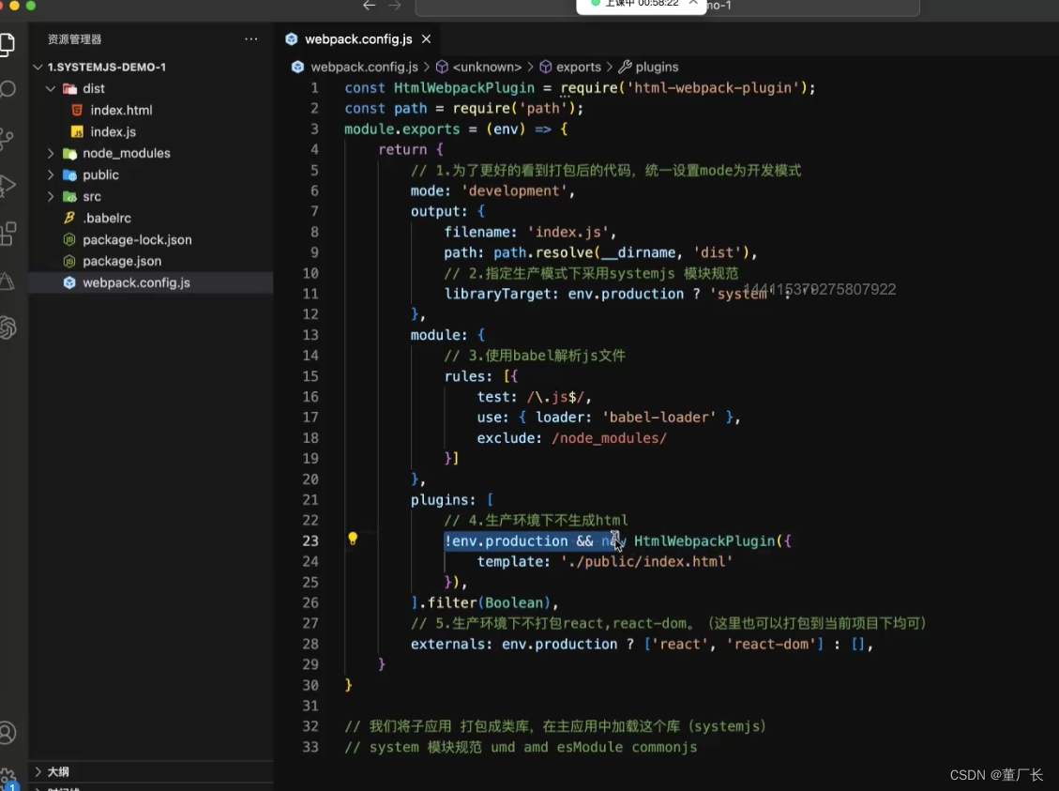
Task: Select the public folder name
Action: [x=100, y=175]
